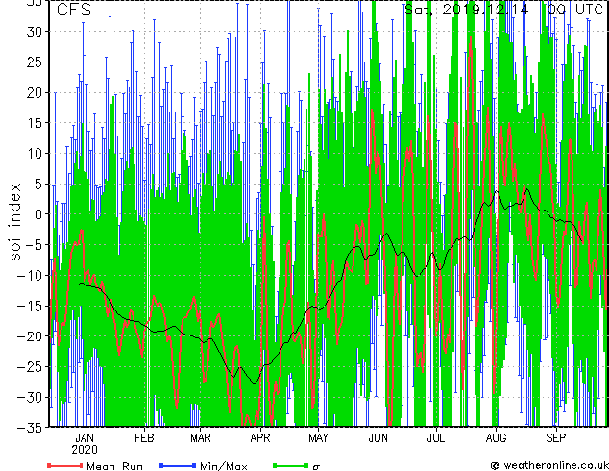This screenshot has height=471, width=609.
Task: Click the y-axis value 10
Action: (x=35, y=154)
